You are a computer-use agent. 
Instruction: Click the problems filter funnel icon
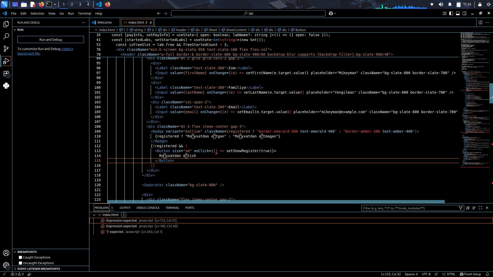point(461,208)
